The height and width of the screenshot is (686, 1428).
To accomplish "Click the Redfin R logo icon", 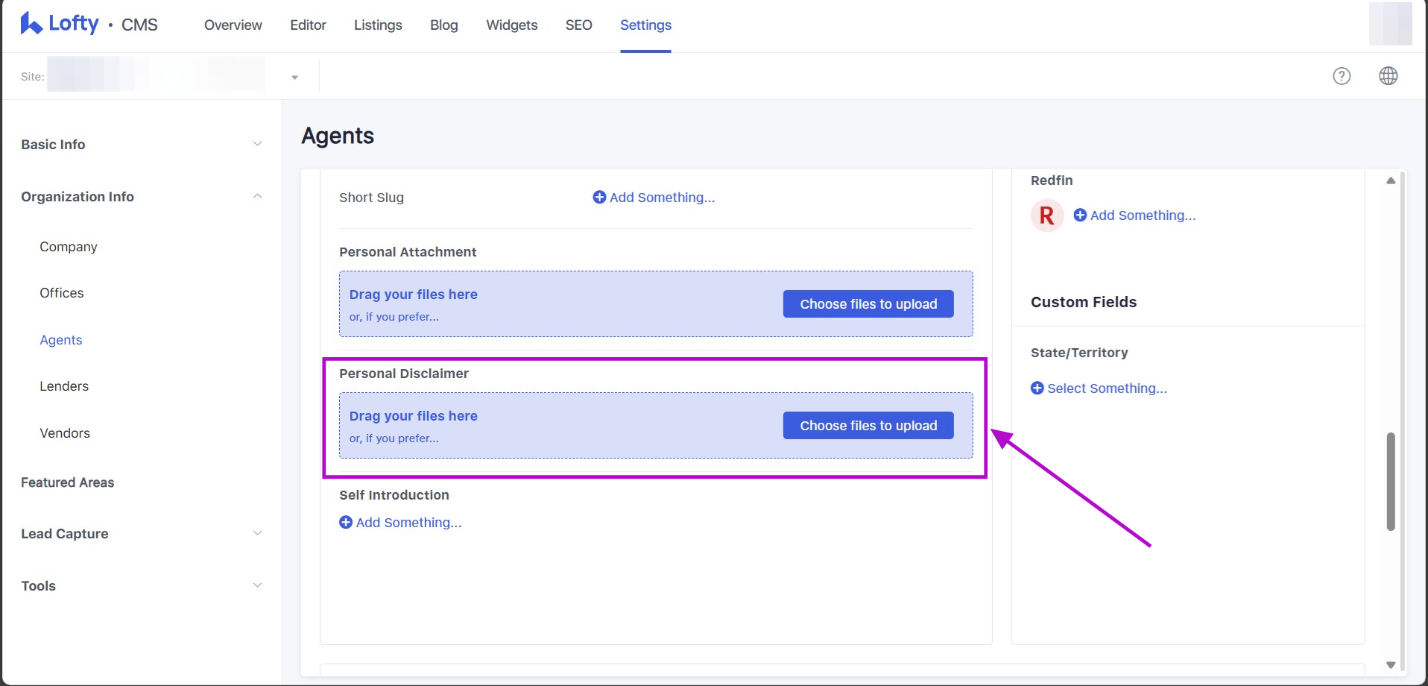I will 1046,216.
